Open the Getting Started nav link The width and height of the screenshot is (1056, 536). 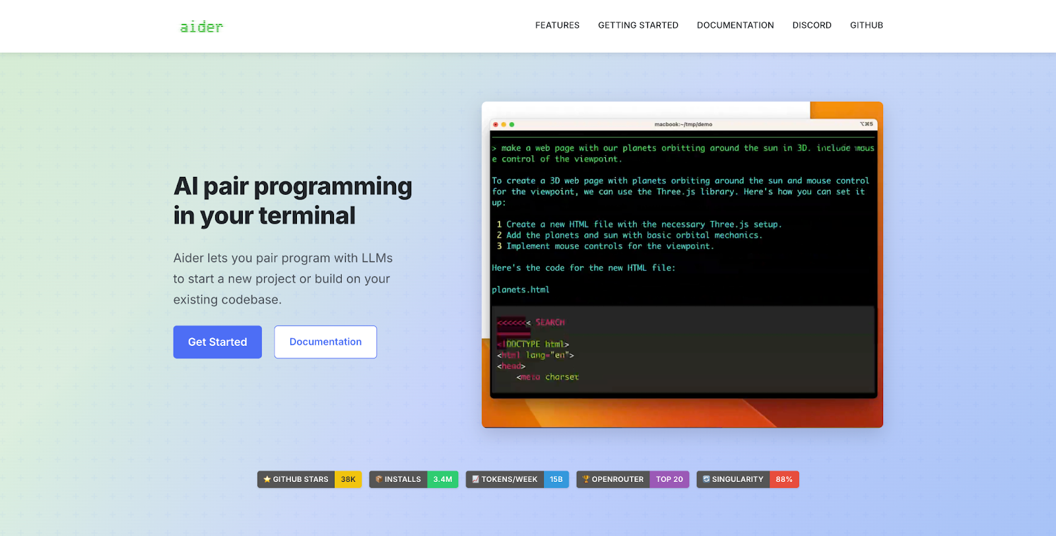pos(638,25)
